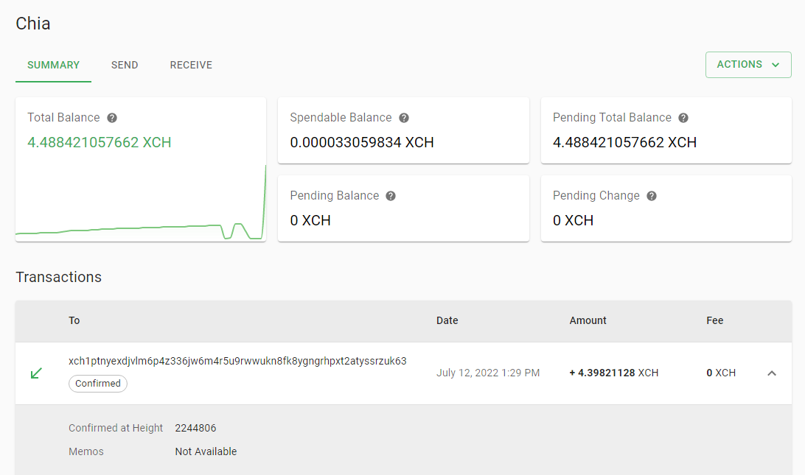This screenshot has width=805, height=475.
Task: Select the Summary tab
Action: tap(53, 65)
